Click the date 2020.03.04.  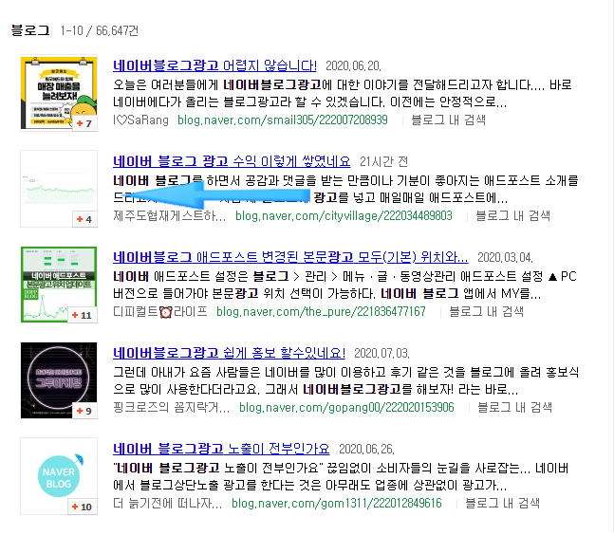[x=505, y=257]
